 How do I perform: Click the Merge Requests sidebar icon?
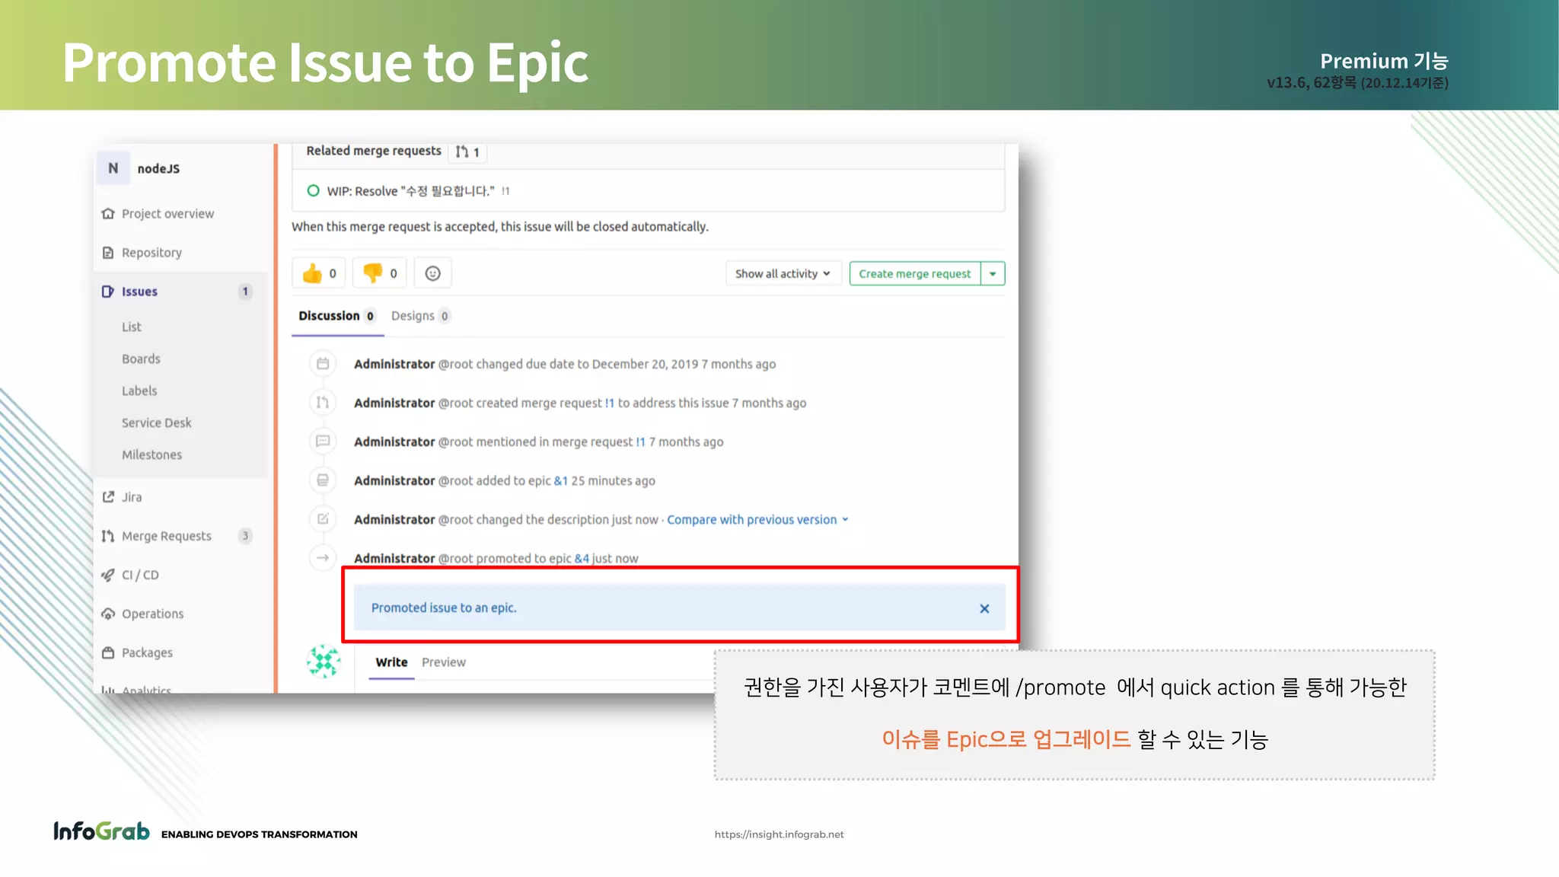click(x=108, y=536)
